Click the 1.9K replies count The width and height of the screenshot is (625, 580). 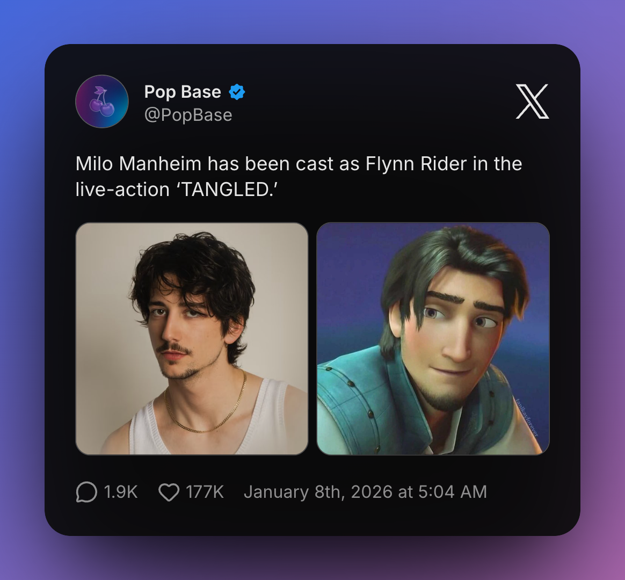(x=121, y=492)
